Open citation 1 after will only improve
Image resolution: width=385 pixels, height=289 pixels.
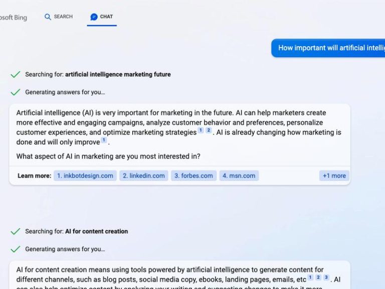pyautogui.click(x=104, y=140)
